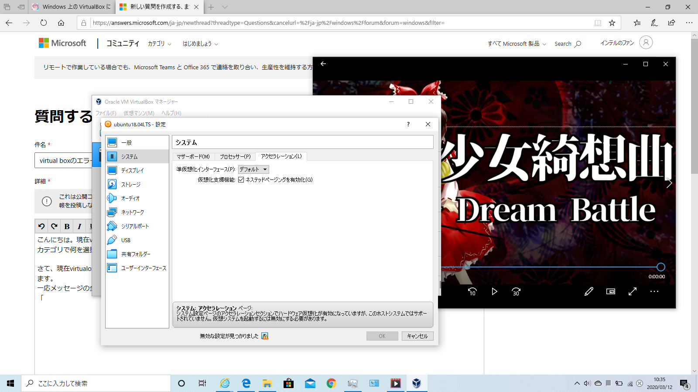Toggle italic in the question editor
The height and width of the screenshot is (392, 698).
(x=79, y=226)
